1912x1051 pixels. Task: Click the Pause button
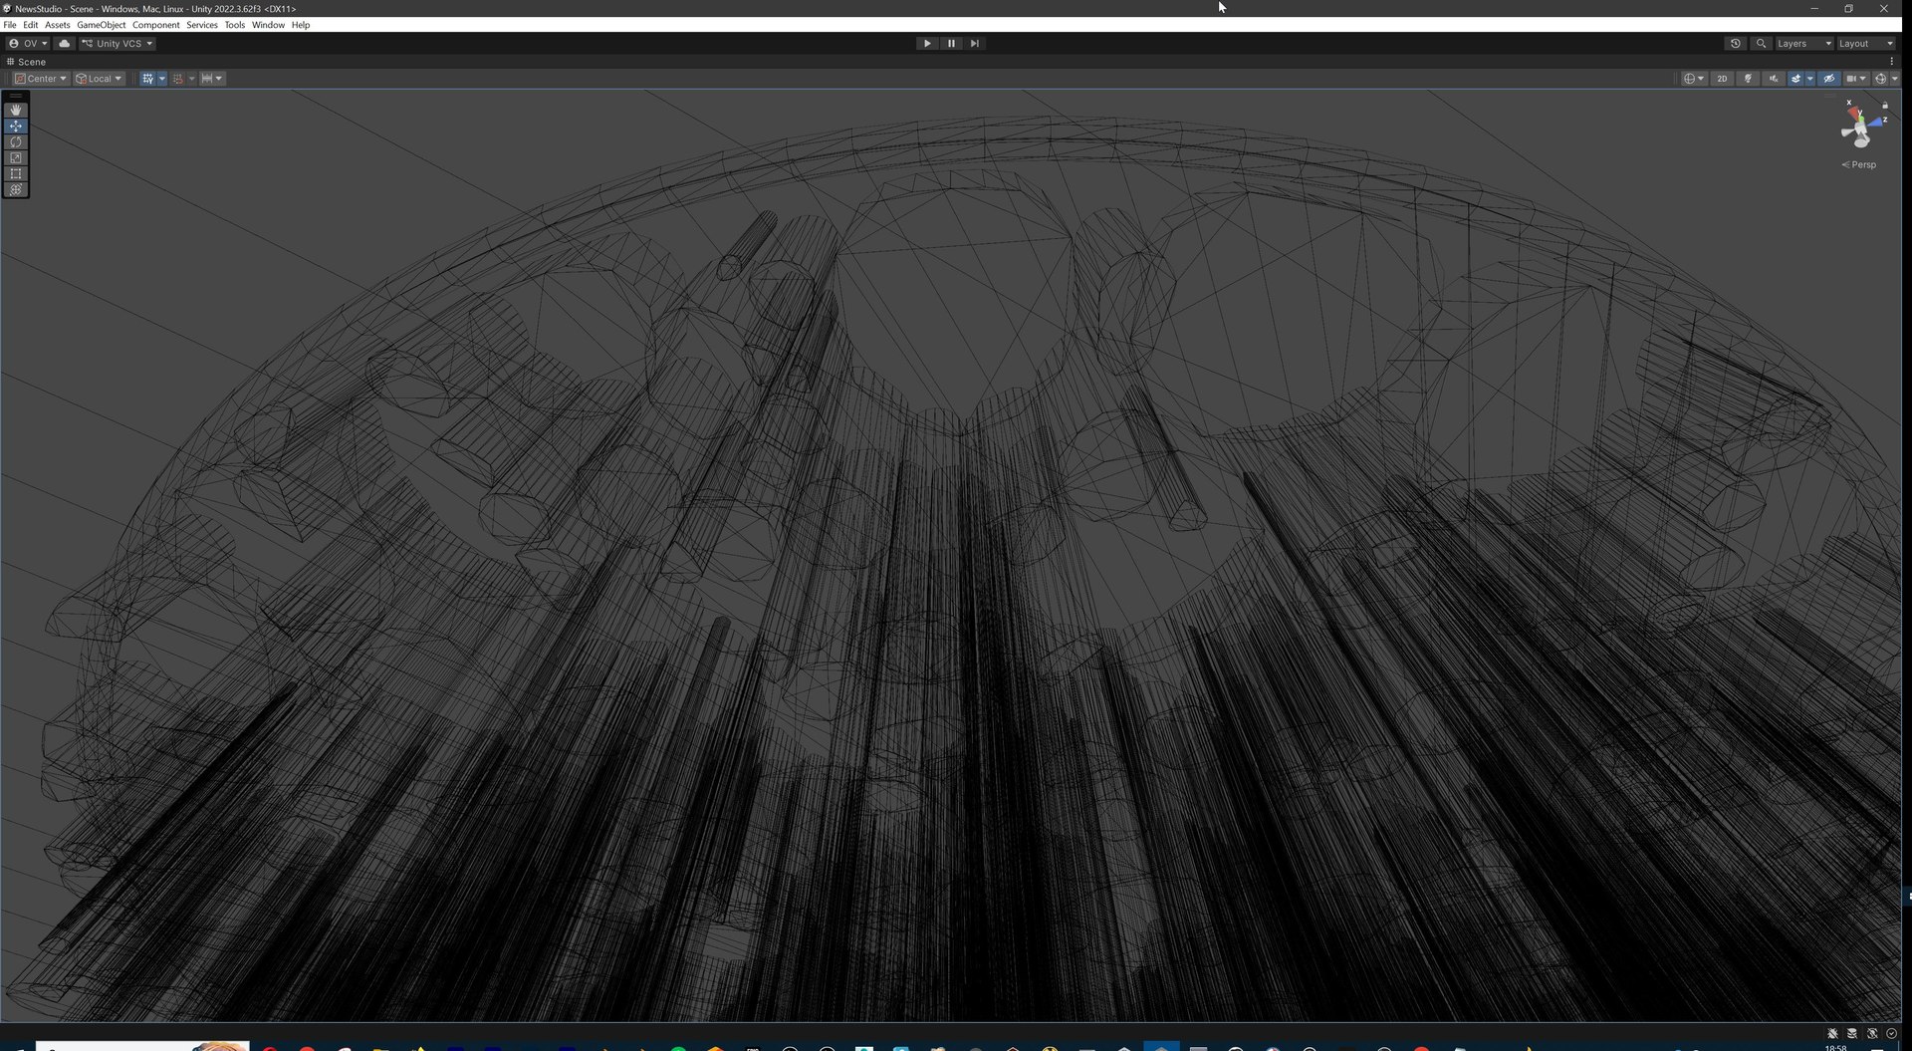(951, 44)
